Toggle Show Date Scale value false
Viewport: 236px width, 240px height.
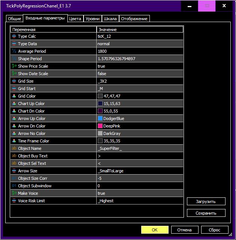tap(140, 74)
